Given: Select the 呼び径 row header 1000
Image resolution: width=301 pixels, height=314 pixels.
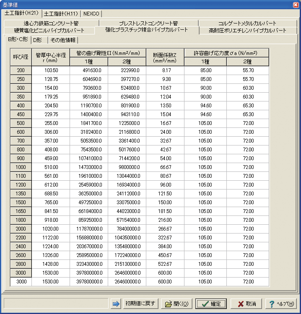Looking at the screenshot, I should click(21, 167).
